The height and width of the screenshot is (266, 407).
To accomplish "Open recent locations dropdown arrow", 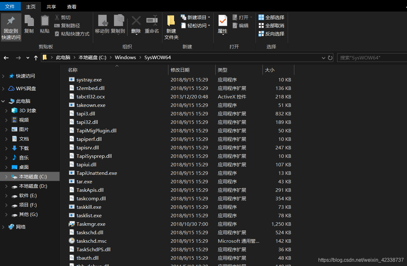I will point(28,58).
